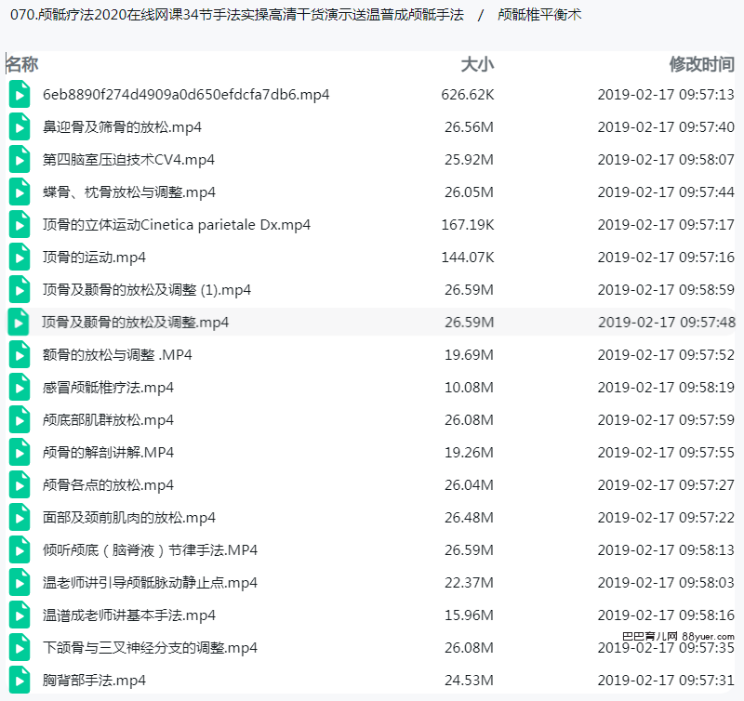The image size is (744, 701).
Task: Click the video icon beside 鼻迎骨及筛骨的放松.mp4
Action: coord(20,127)
